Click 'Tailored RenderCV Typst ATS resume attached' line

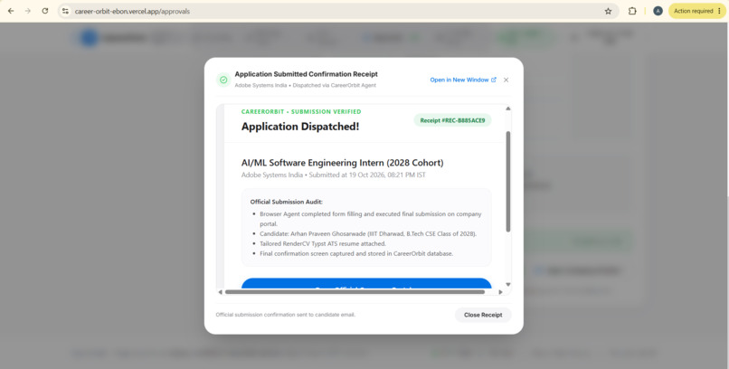click(x=323, y=243)
